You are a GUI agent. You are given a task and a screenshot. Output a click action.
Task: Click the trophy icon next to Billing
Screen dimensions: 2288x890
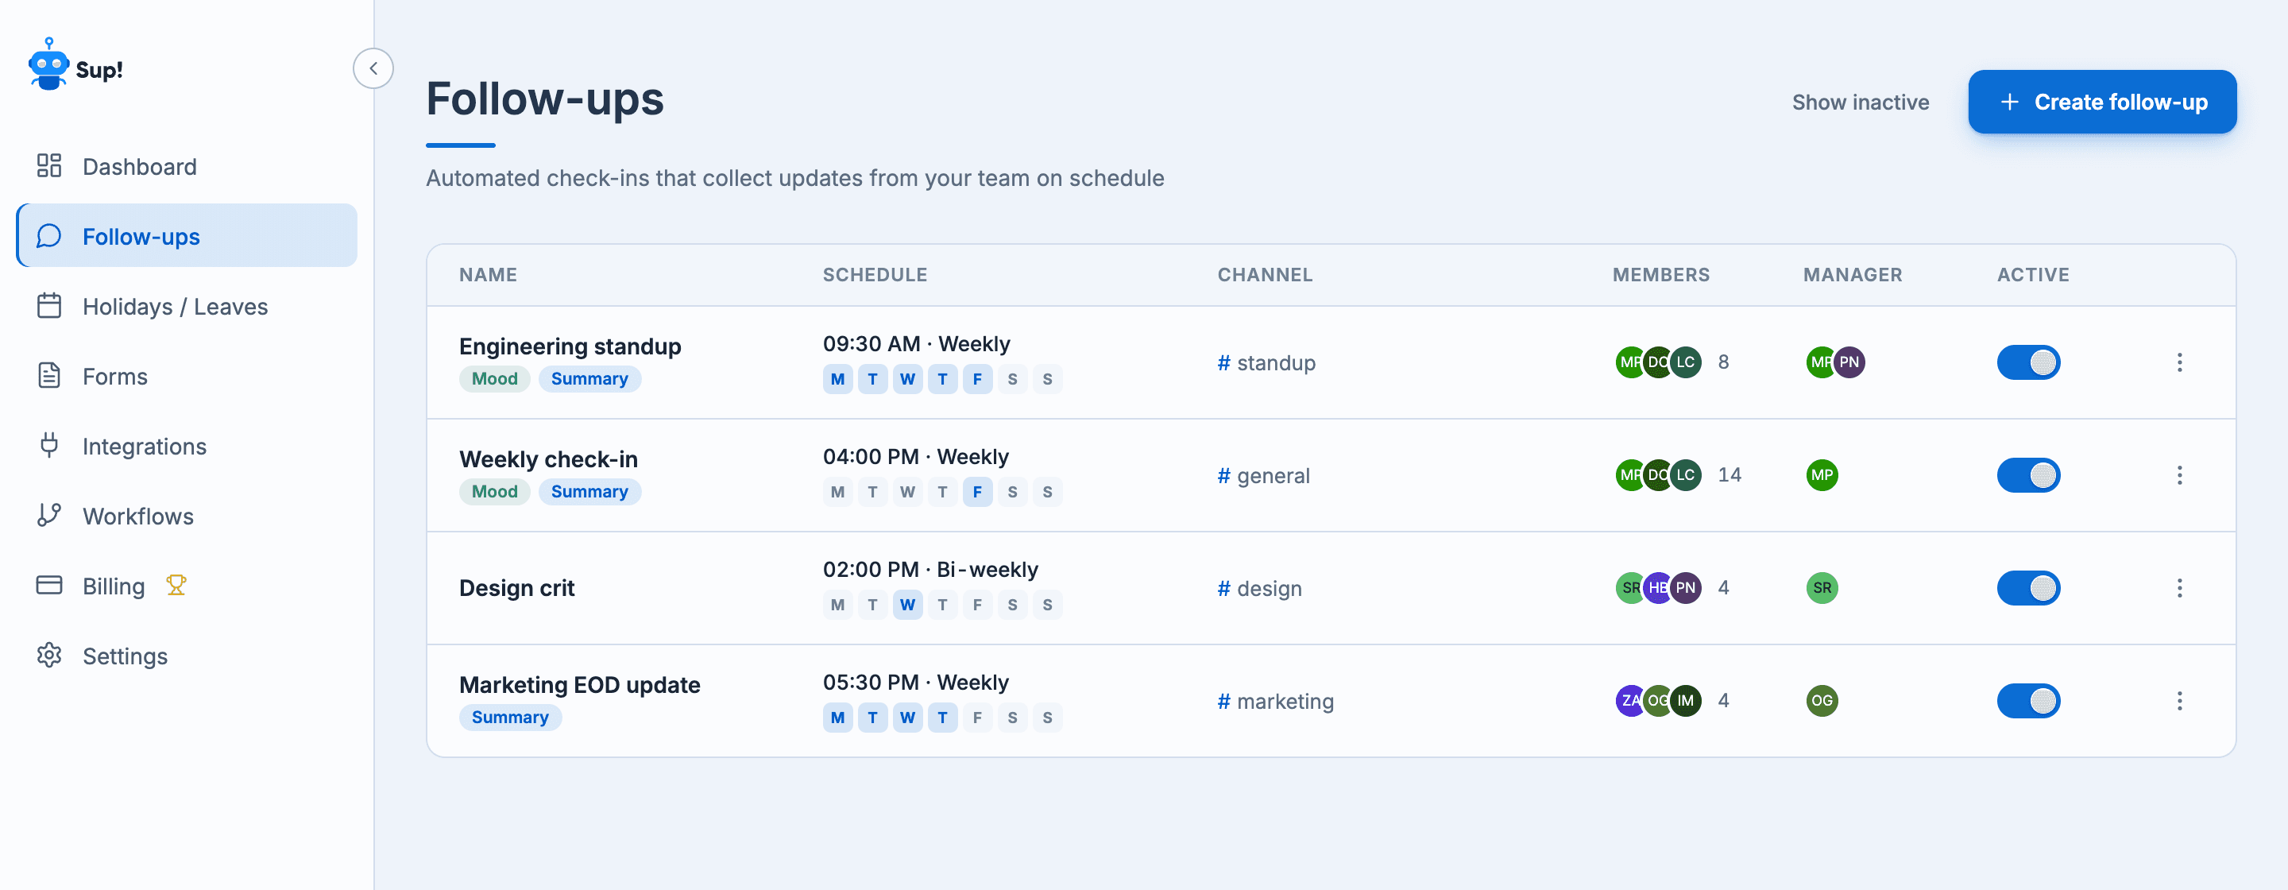coord(176,584)
